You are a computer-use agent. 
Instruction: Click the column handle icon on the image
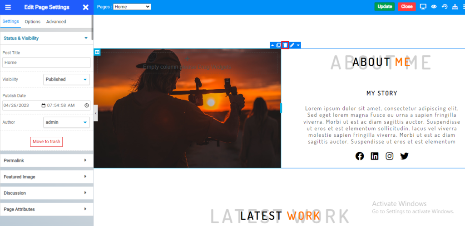coord(97,53)
